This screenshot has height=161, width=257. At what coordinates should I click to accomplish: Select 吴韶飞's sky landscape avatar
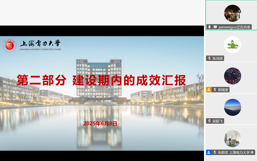tap(232, 107)
